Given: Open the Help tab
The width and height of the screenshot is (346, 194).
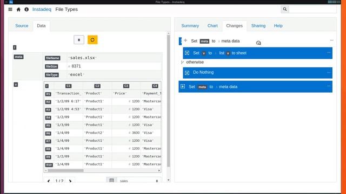Looking at the screenshot, I should (278, 26).
